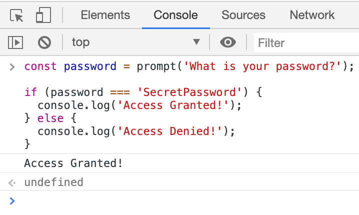Toggle the device toolbar icon
This screenshot has height=215, width=359.
(43, 15)
